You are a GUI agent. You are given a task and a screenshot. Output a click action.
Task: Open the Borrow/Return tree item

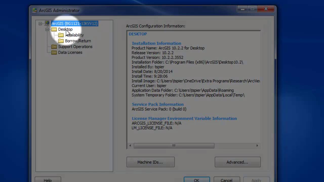click(78, 41)
